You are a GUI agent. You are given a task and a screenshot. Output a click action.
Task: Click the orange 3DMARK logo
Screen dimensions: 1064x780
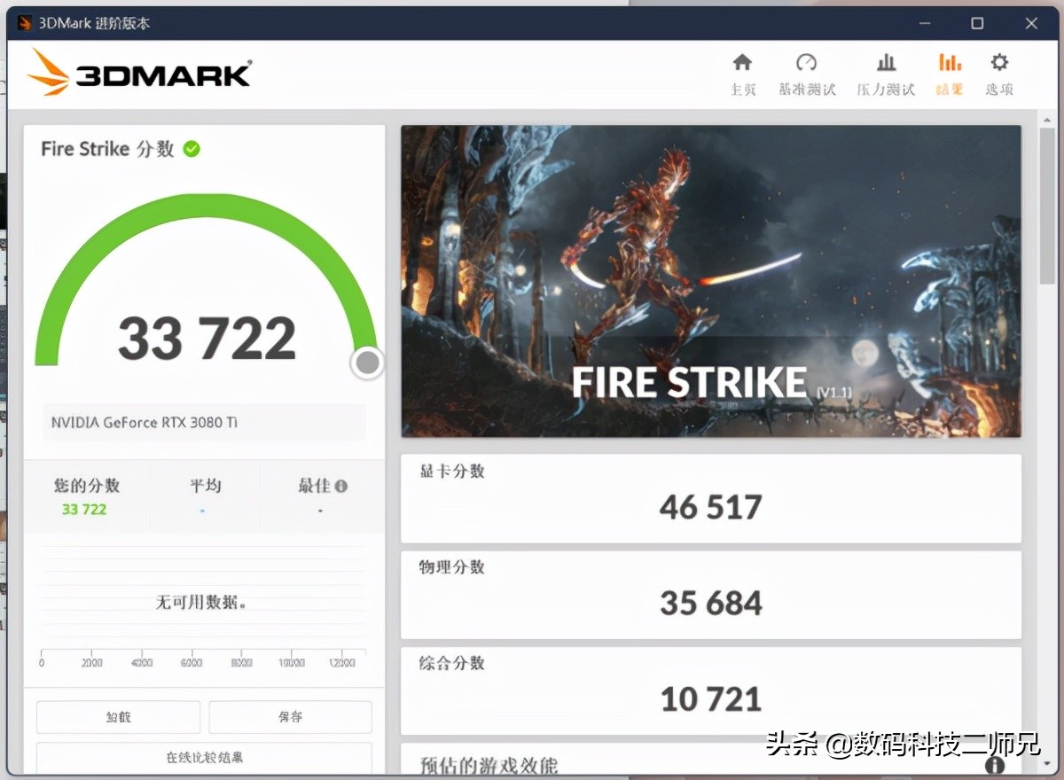[x=137, y=74]
